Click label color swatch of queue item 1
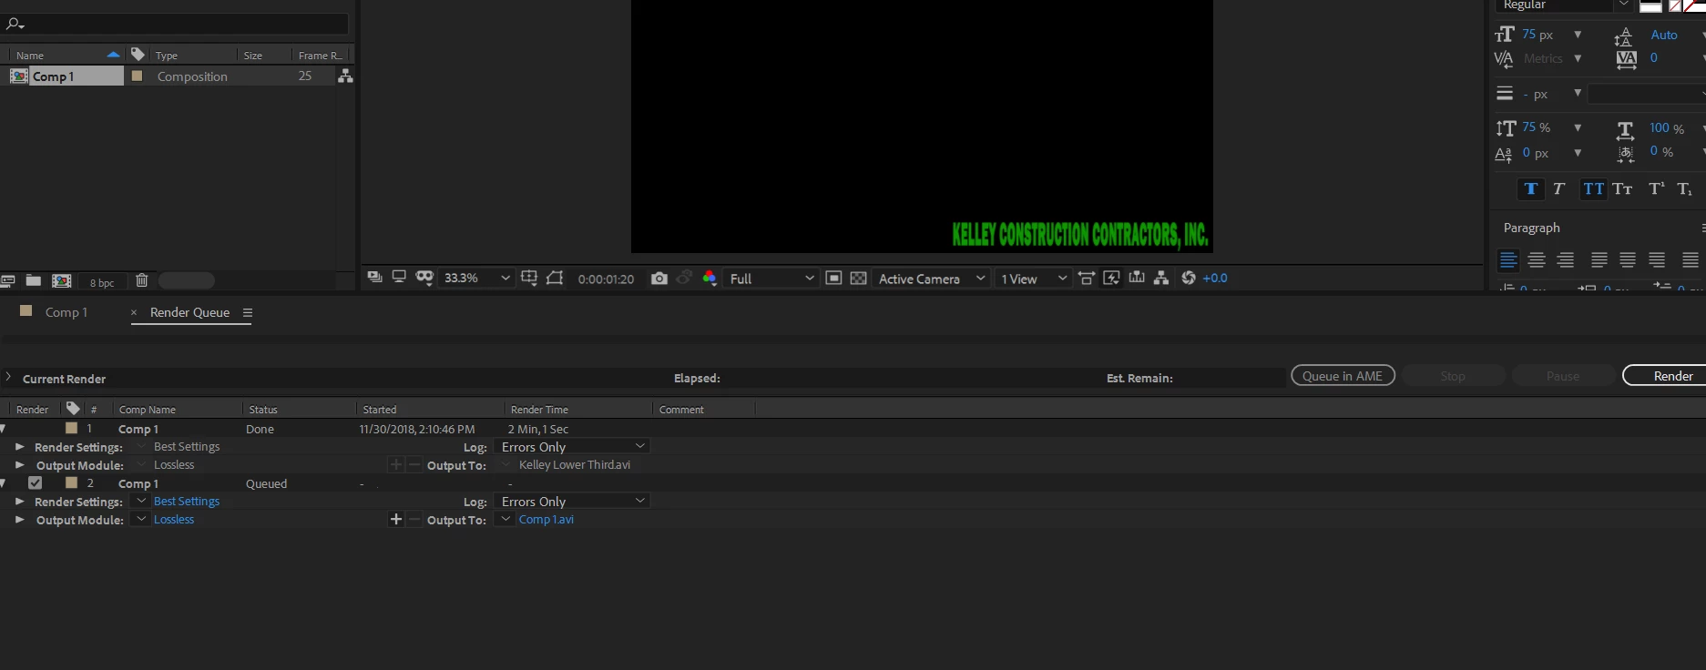The image size is (1706, 670). (x=71, y=428)
